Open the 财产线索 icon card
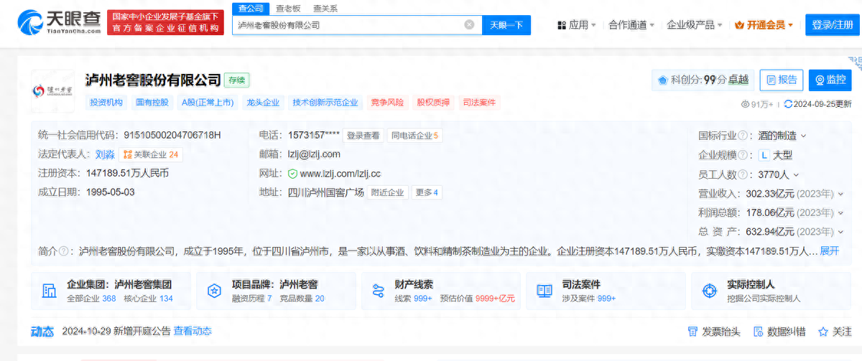The image size is (862, 361). [378, 291]
